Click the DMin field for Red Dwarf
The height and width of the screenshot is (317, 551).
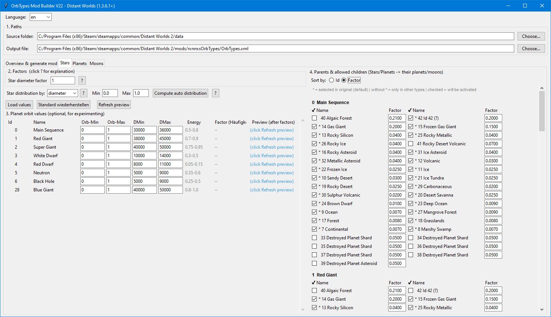[144, 164]
